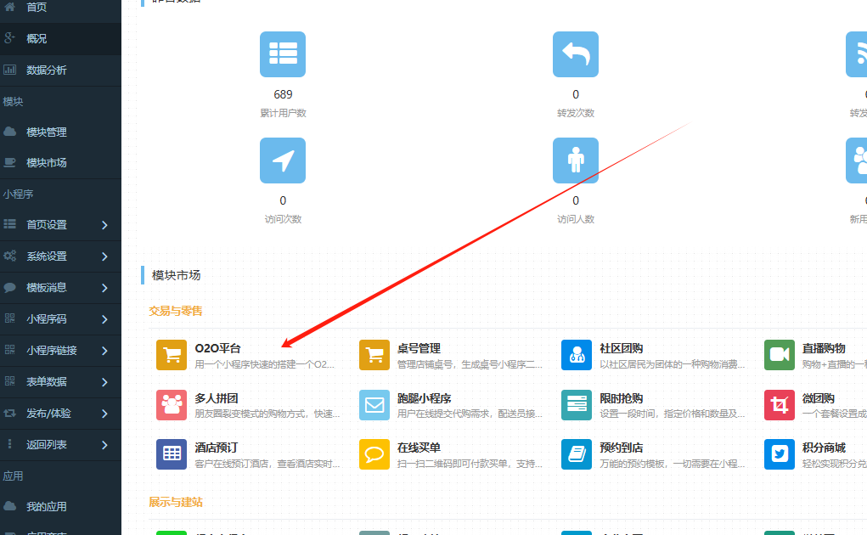Click the 跑腿小程序 envelope icon
The image size is (867, 535).
[x=374, y=405]
